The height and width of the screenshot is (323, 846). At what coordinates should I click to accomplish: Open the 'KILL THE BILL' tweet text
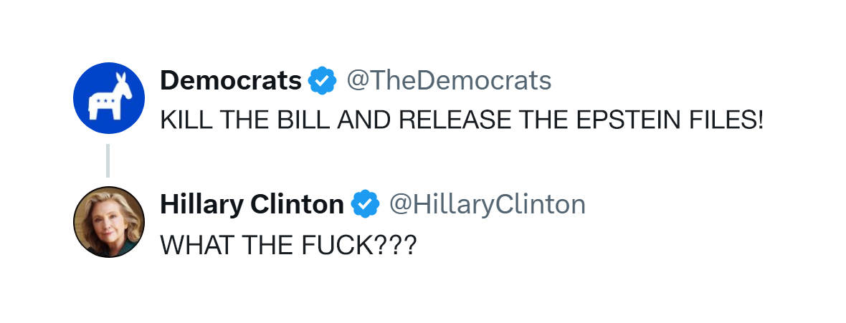point(462,120)
